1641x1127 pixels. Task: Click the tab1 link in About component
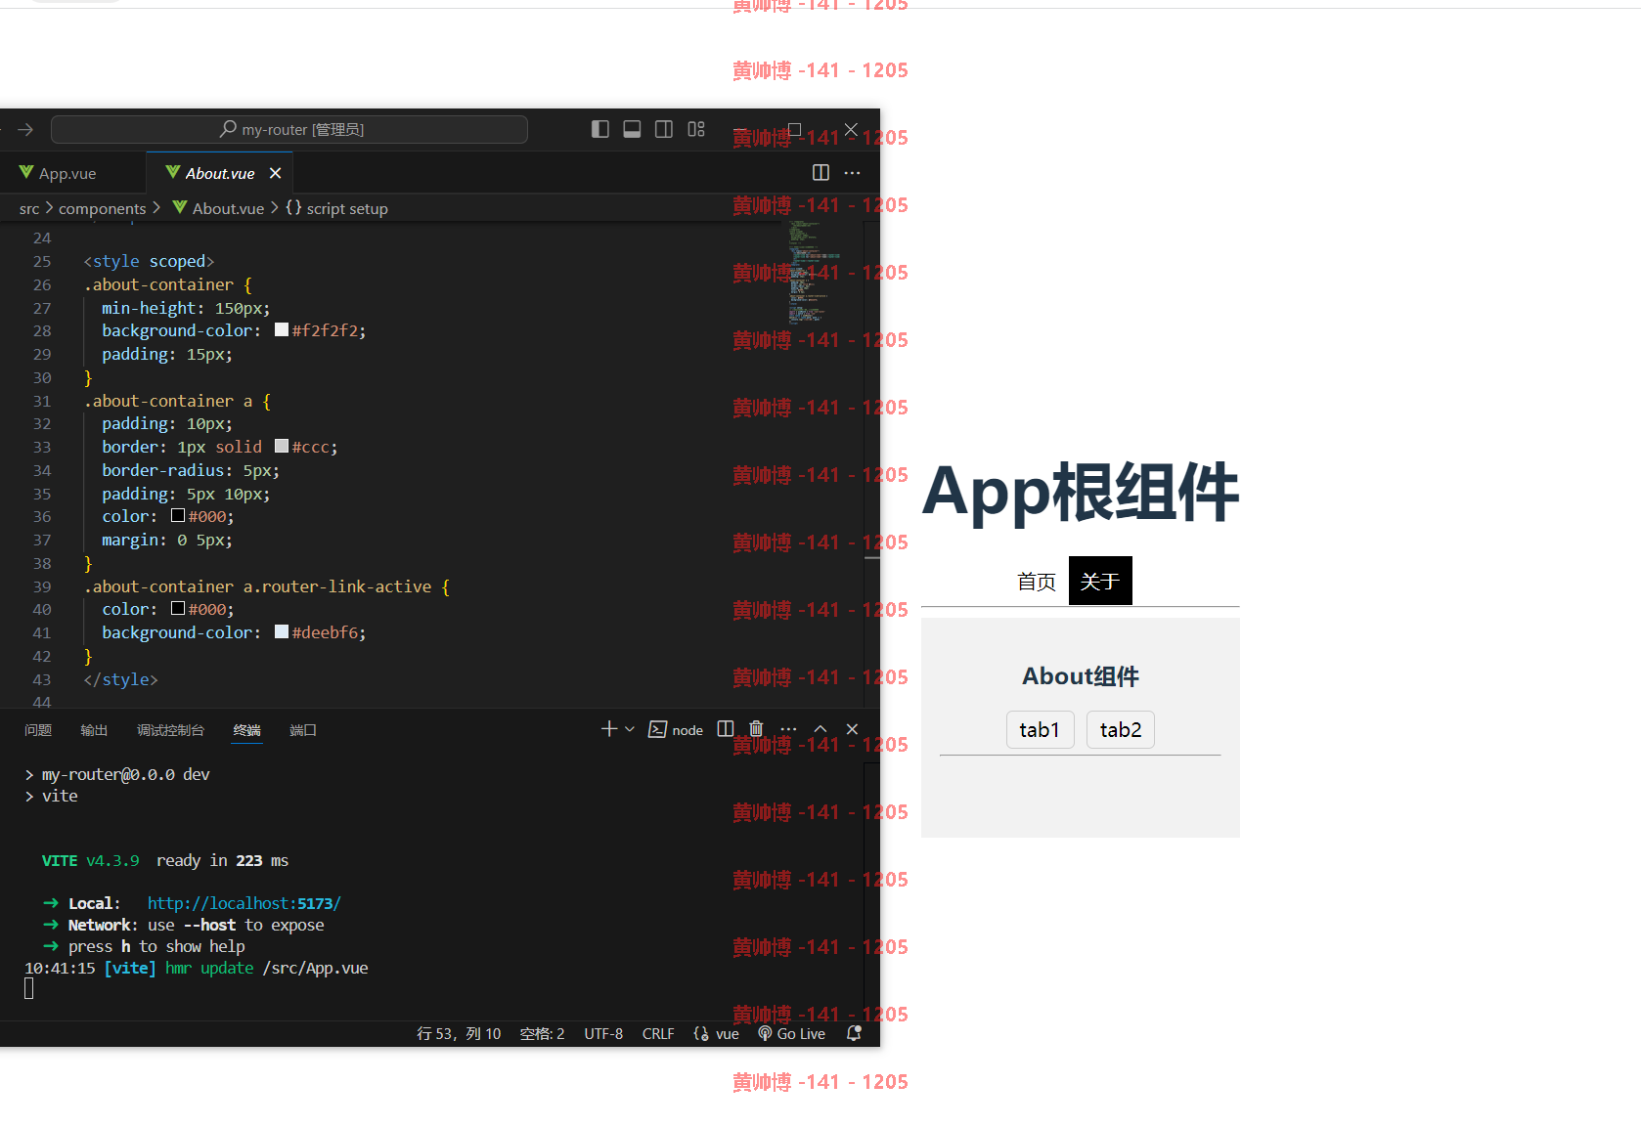pyautogui.click(x=1040, y=730)
